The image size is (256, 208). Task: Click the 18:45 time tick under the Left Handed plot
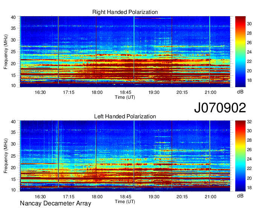(x=125, y=197)
